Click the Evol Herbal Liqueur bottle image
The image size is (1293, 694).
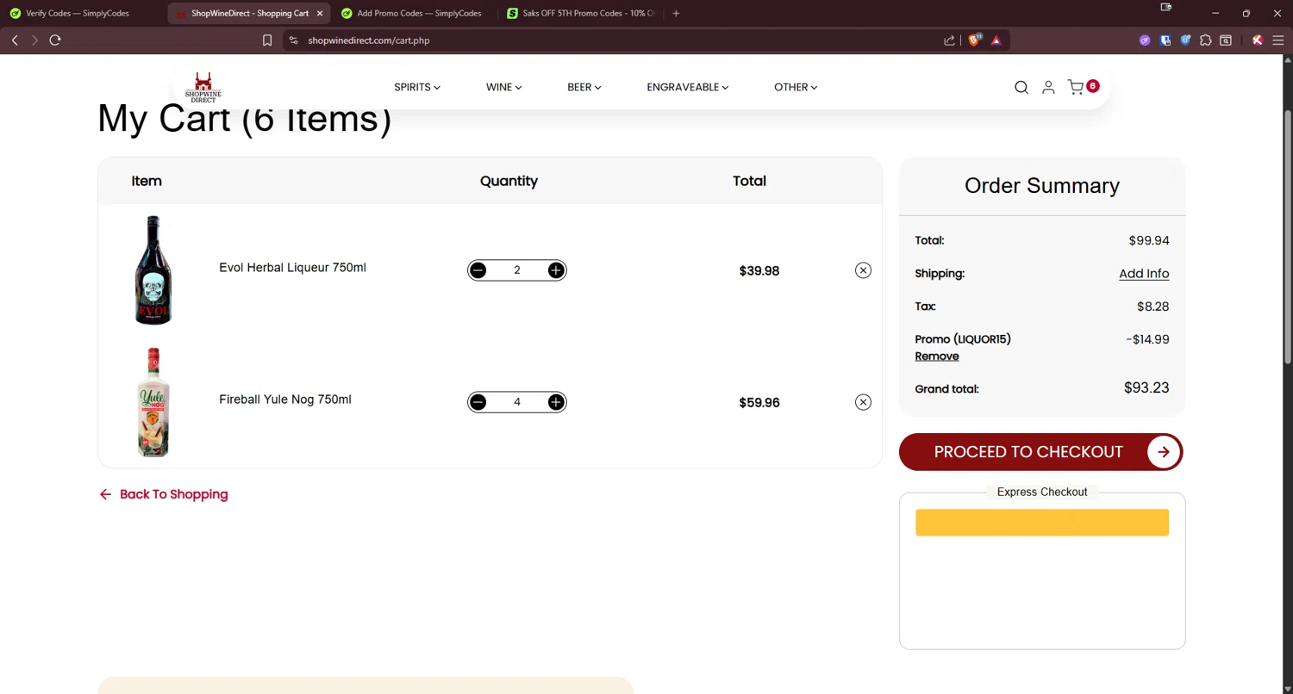point(153,270)
